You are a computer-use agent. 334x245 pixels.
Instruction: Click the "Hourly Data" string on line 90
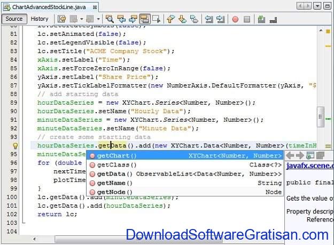tap(157, 111)
